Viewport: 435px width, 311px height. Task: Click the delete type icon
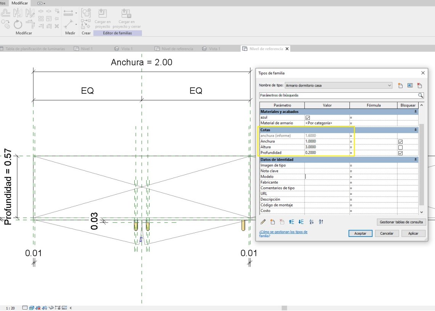pos(420,85)
